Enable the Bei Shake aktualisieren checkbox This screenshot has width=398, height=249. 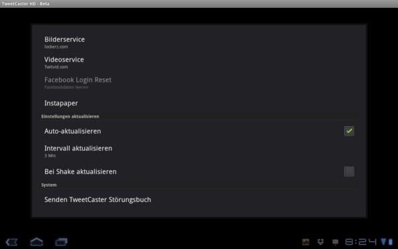pos(350,171)
